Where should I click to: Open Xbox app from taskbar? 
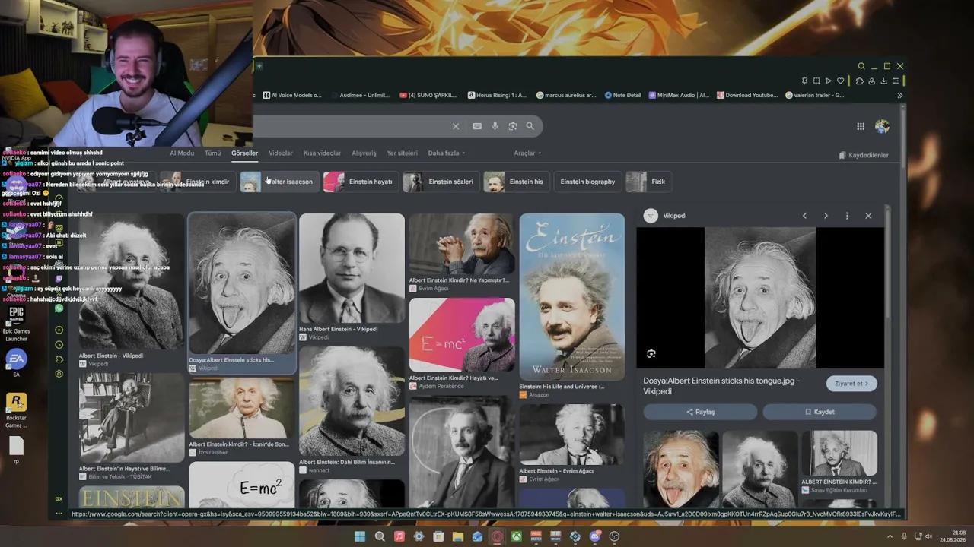coord(516,536)
